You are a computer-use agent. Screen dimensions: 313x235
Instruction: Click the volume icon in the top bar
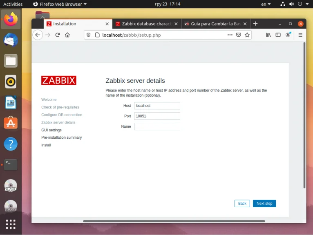(x=291, y=4)
